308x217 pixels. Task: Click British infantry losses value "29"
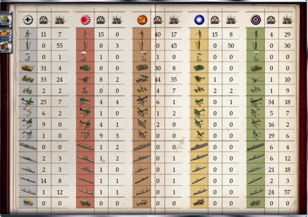click(x=287, y=34)
